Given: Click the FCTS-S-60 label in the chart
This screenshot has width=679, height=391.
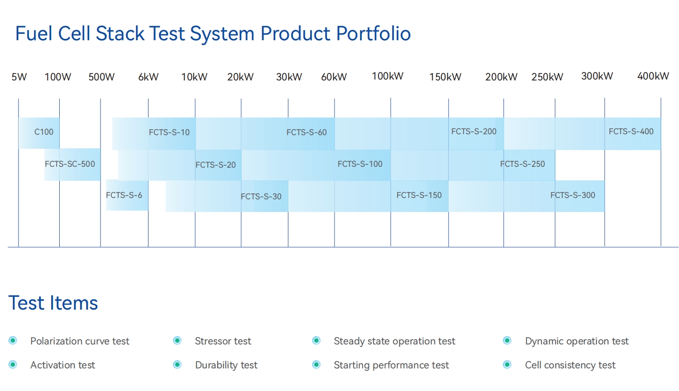Looking at the screenshot, I should [x=306, y=132].
